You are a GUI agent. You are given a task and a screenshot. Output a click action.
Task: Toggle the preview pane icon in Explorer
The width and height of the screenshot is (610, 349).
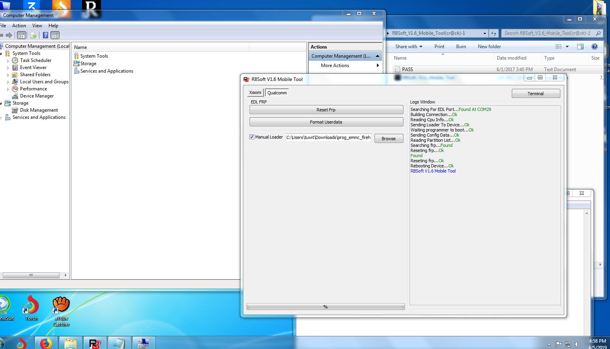pyautogui.click(x=580, y=47)
